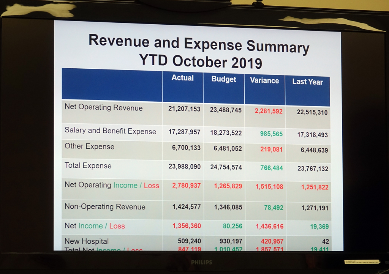Select the Budget column header
The height and width of the screenshot is (274, 389).
point(224,79)
